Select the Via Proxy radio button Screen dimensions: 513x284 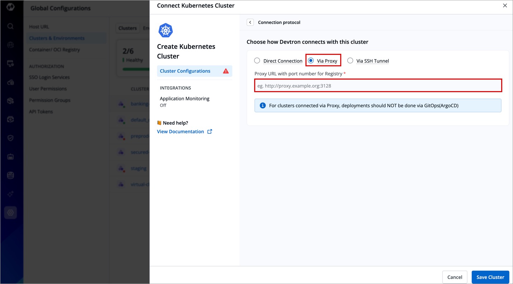pyautogui.click(x=311, y=61)
